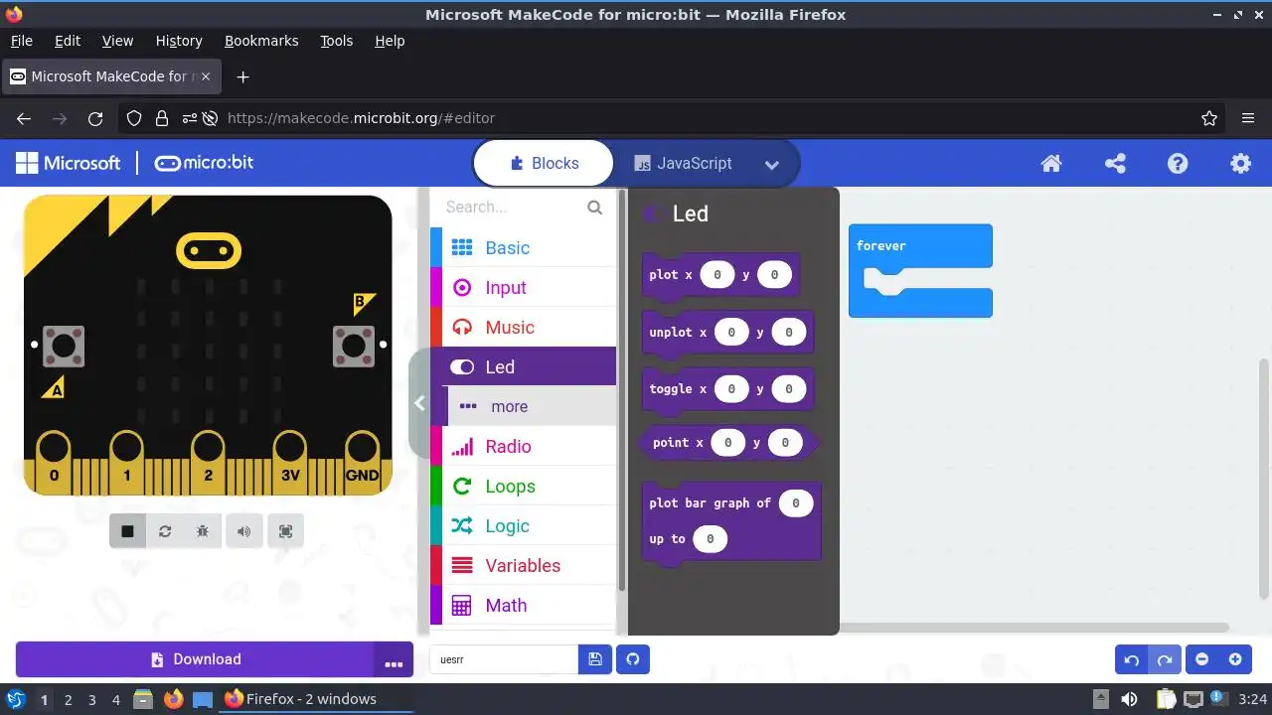Switch to the Blocks editor
This screenshot has width=1272, height=715.
(x=544, y=163)
